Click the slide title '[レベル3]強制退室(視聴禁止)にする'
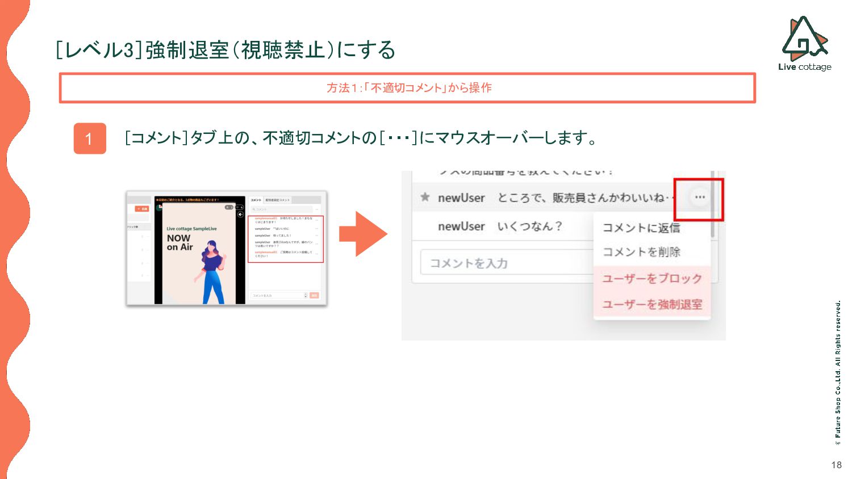The image size is (852, 479). point(225,50)
